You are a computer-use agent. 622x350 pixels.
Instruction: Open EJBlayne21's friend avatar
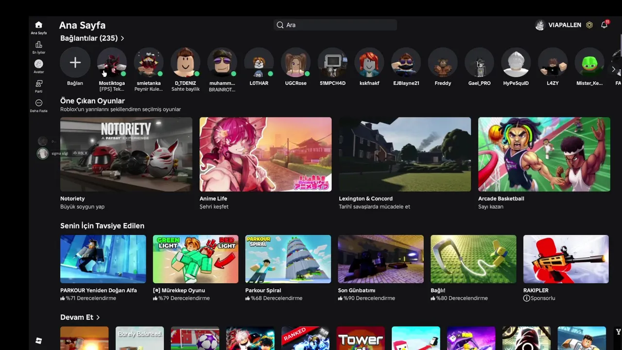coord(406,62)
